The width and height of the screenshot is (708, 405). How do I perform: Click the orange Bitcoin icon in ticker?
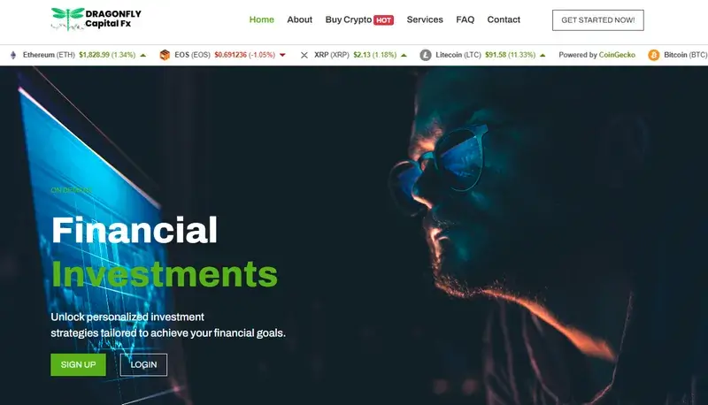click(x=653, y=55)
